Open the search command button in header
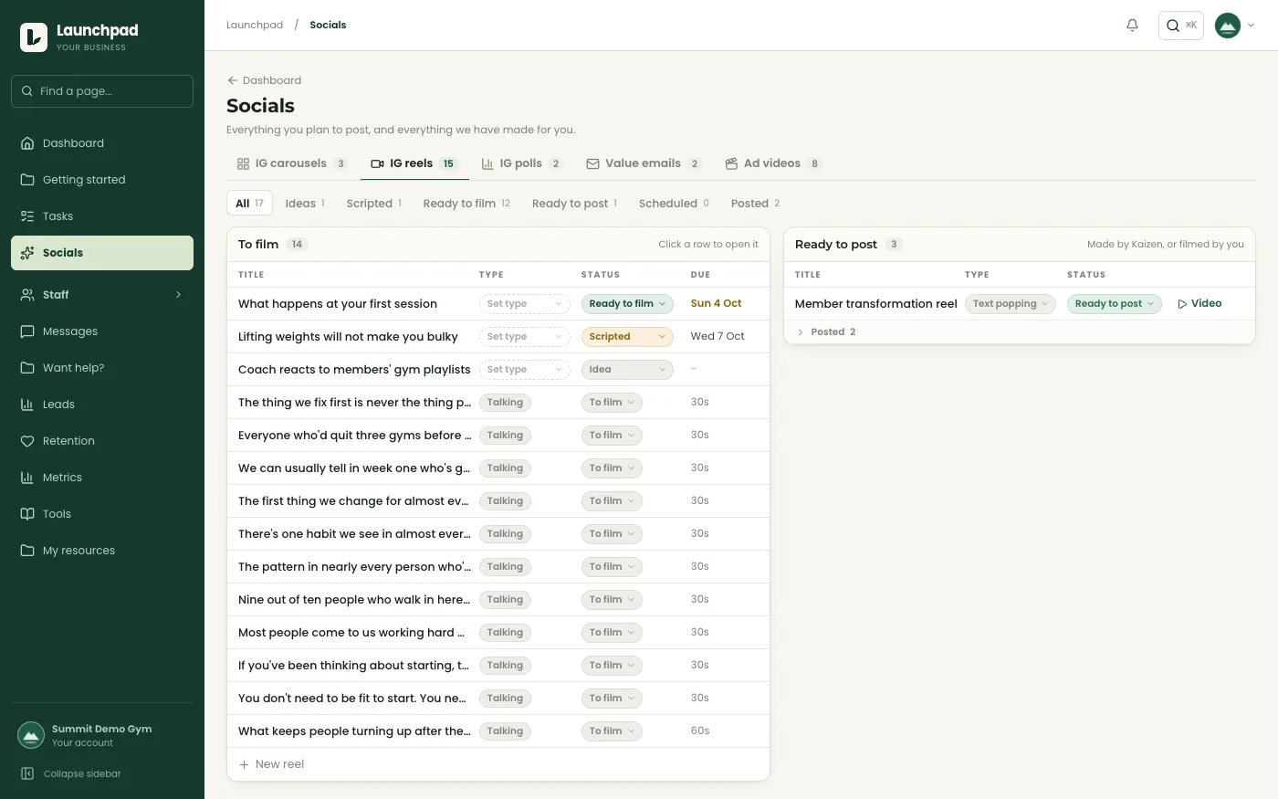Screen dimensions: 1278x799 [x=1181, y=26]
